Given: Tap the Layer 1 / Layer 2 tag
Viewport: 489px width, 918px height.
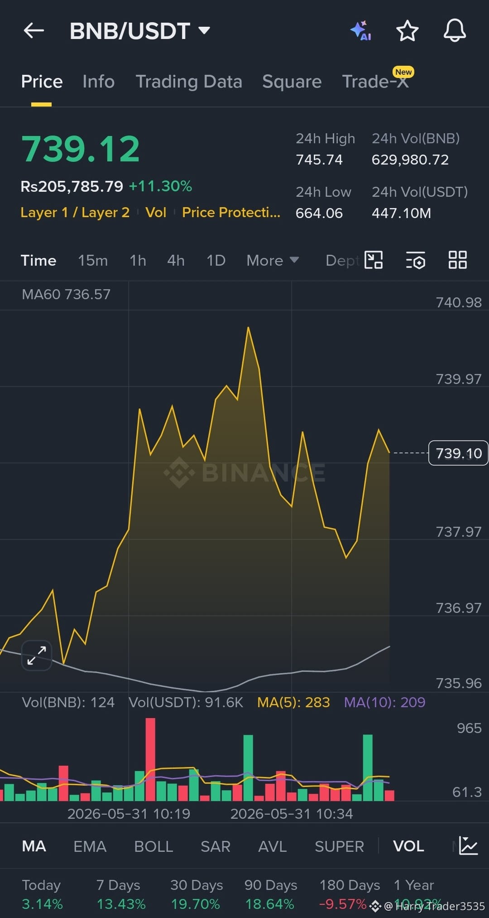Looking at the screenshot, I should click(75, 212).
